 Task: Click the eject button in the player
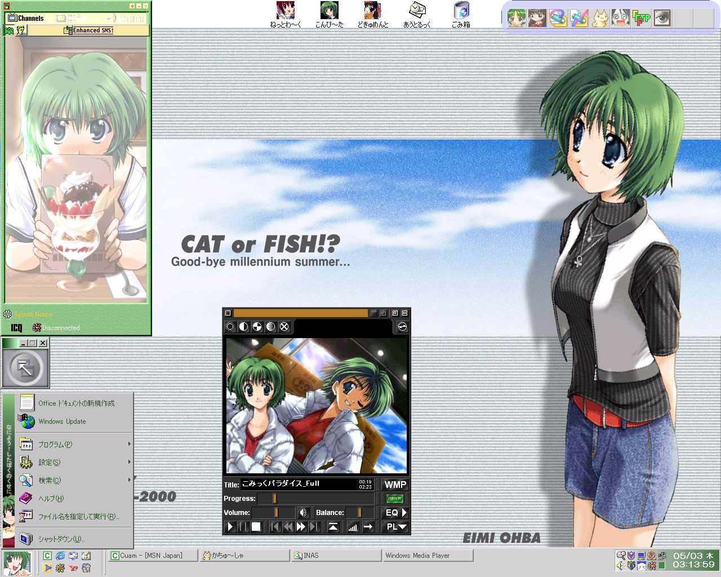(x=333, y=527)
